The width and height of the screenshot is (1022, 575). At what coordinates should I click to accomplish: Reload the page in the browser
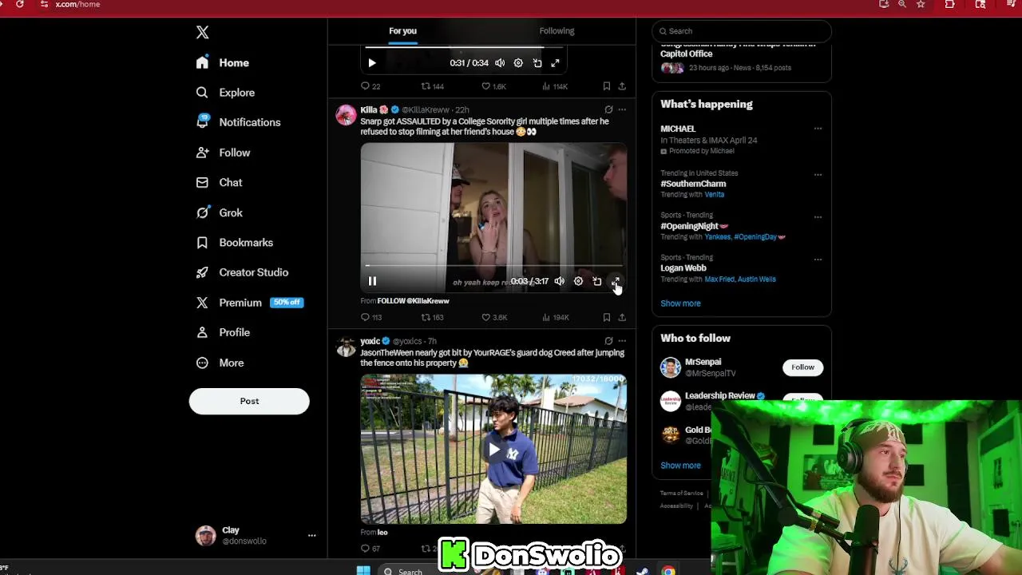[x=19, y=4]
